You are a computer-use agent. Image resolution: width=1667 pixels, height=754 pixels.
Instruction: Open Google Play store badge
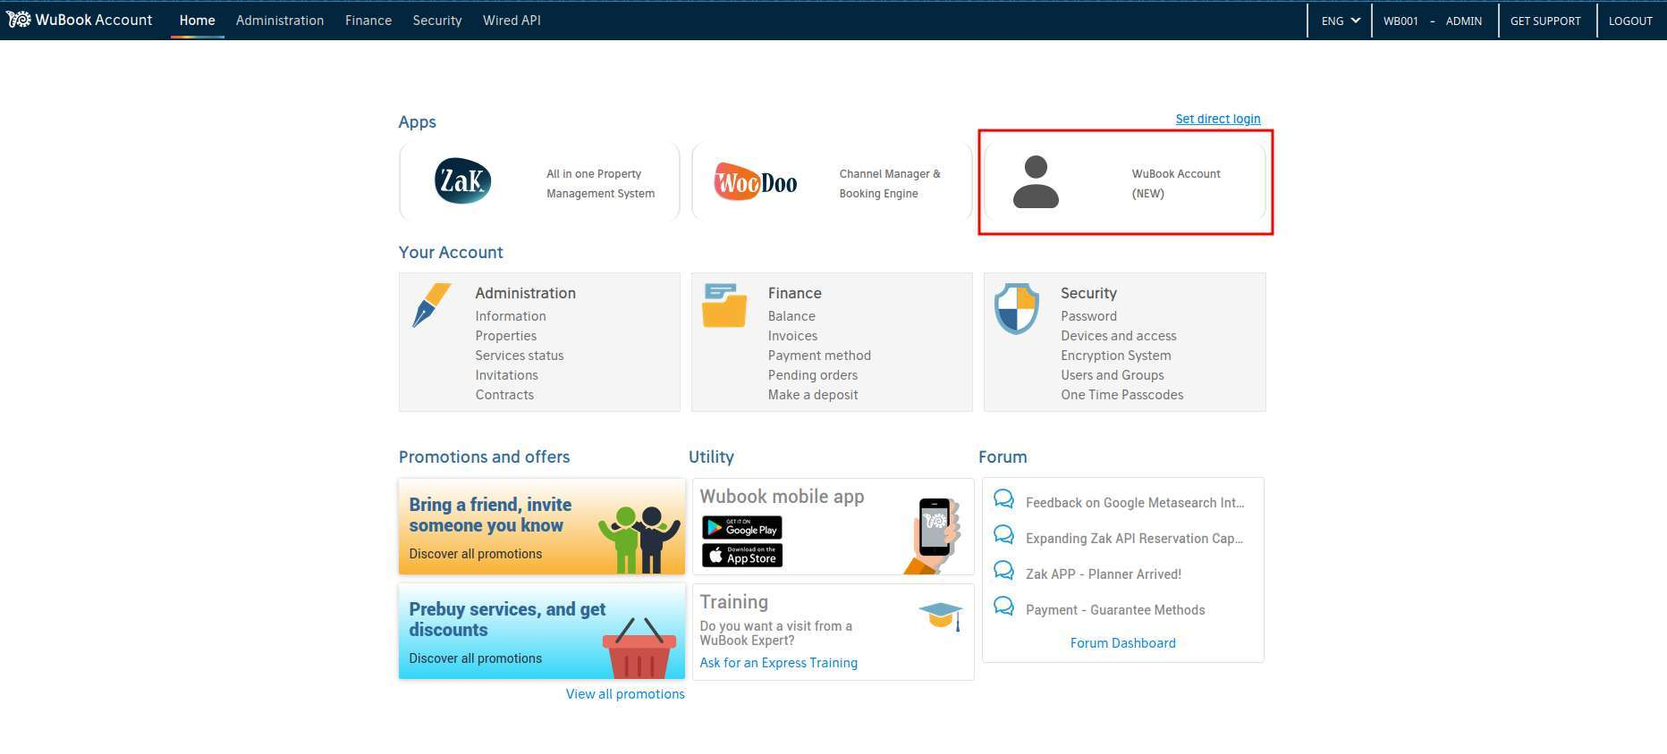tap(742, 528)
